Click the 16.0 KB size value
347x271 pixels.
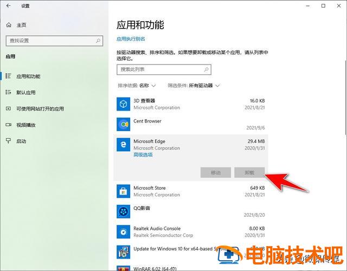(x=257, y=101)
